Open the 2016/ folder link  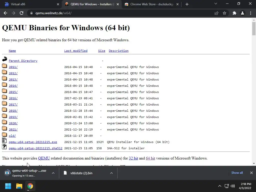click(13, 98)
